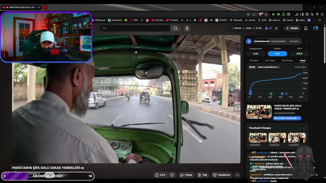Image resolution: width=326 pixels, height=183 pixels.
Task: Click the purple thumbnail marker on chart
Action: tap(287, 94)
